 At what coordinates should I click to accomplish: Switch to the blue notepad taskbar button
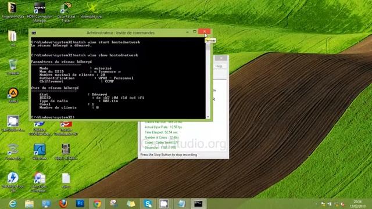tap(181, 204)
